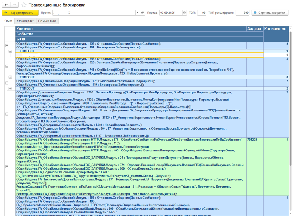The height and width of the screenshot is (218, 294).
Task: Expand the ДлительныеОперации call stack group
Action: coord(7,114)
